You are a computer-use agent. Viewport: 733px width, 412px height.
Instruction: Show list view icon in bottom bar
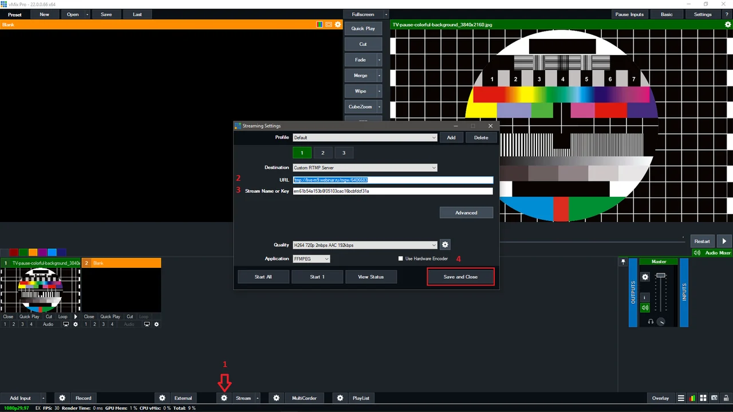[x=681, y=398]
